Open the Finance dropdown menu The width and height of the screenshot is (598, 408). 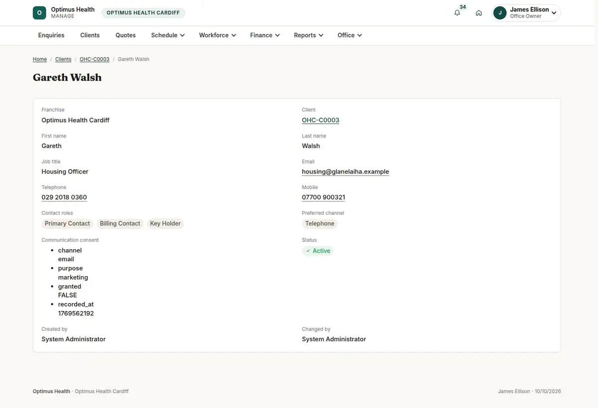click(x=265, y=35)
